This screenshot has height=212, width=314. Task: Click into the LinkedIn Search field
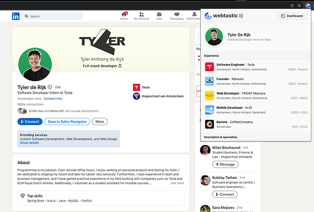point(52,16)
